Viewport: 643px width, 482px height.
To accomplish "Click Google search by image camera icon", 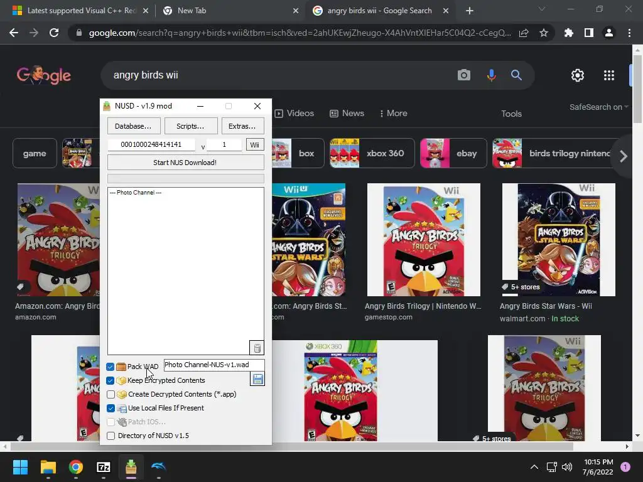I will [x=464, y=75].
